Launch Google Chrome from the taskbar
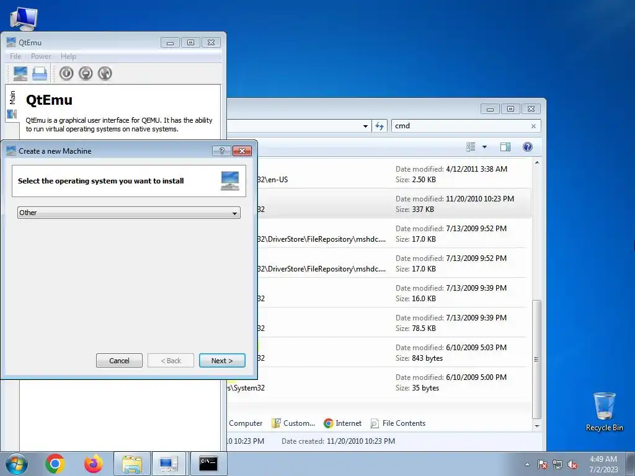This screenshot has width=635, height=476. (55, 464)
